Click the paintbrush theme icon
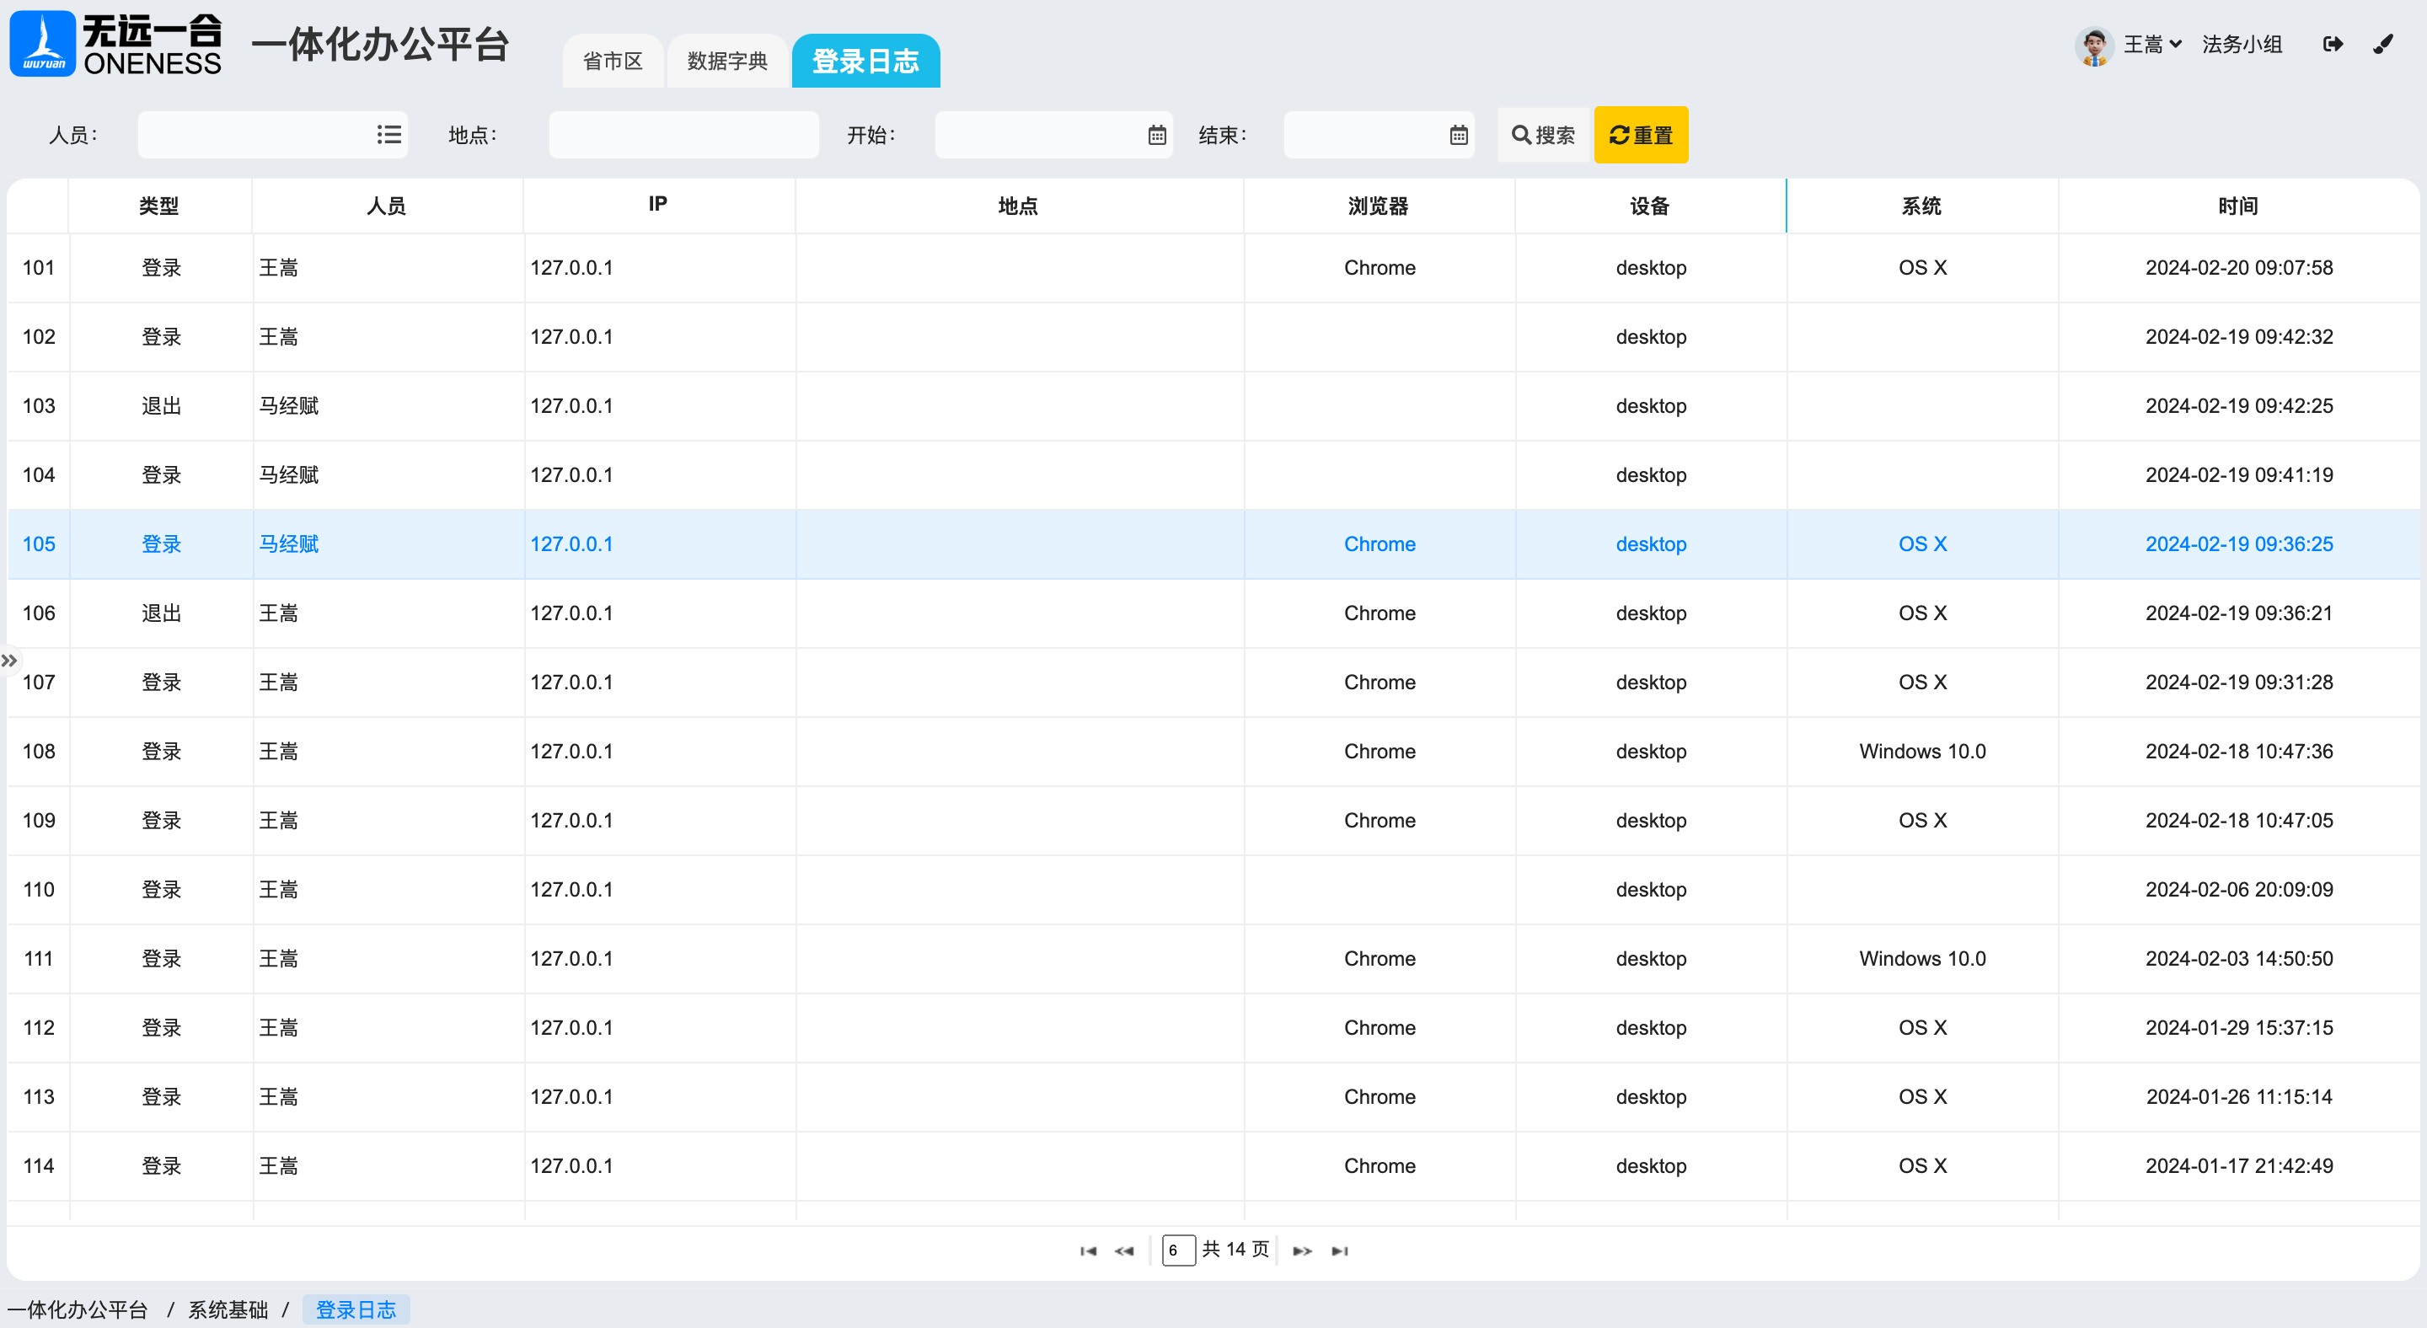Screen dimensions: 2427x1328 point(2382,45)
